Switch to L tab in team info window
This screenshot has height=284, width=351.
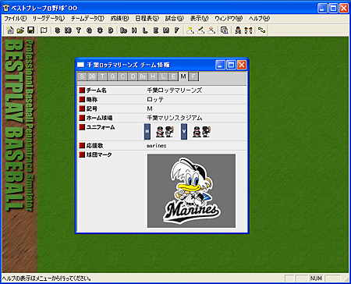163,76
